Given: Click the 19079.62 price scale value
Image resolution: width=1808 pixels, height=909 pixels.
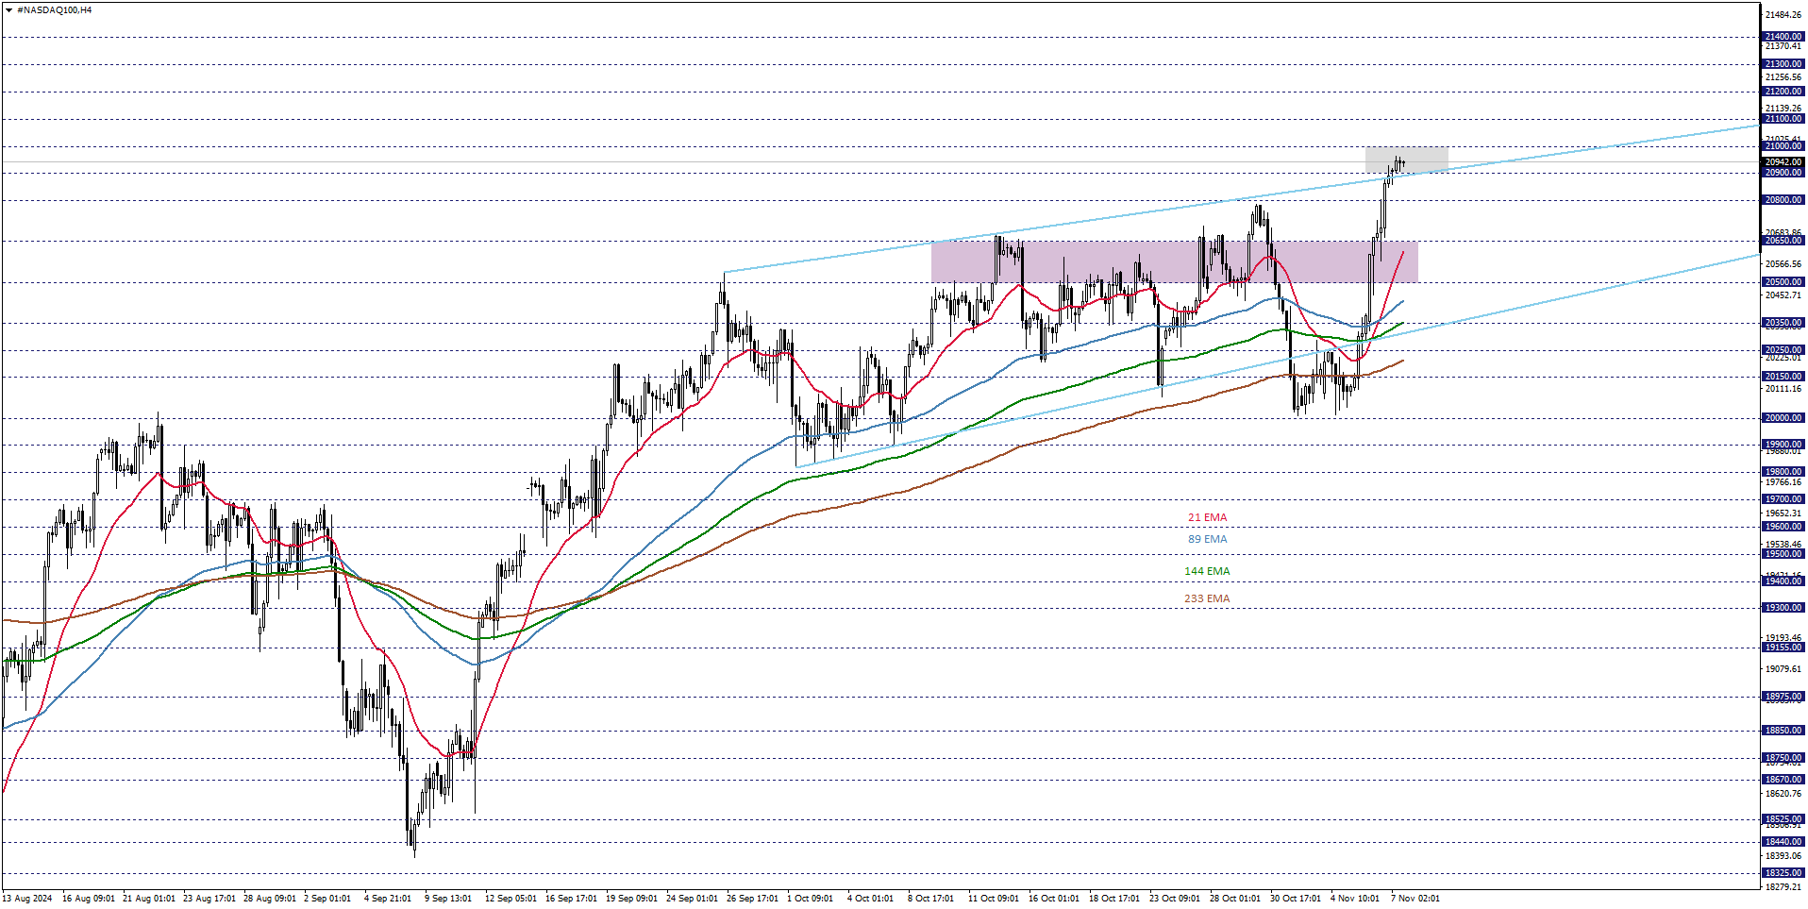Looking at the screenshot, I should coord(1783,669).
